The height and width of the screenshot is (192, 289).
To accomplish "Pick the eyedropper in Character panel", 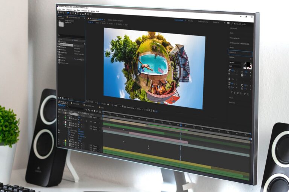I will coord(245,64).
